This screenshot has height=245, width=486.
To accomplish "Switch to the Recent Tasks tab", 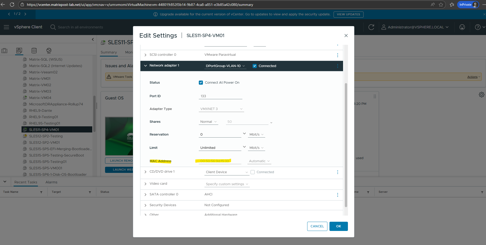I will click(x=26, y=182).
